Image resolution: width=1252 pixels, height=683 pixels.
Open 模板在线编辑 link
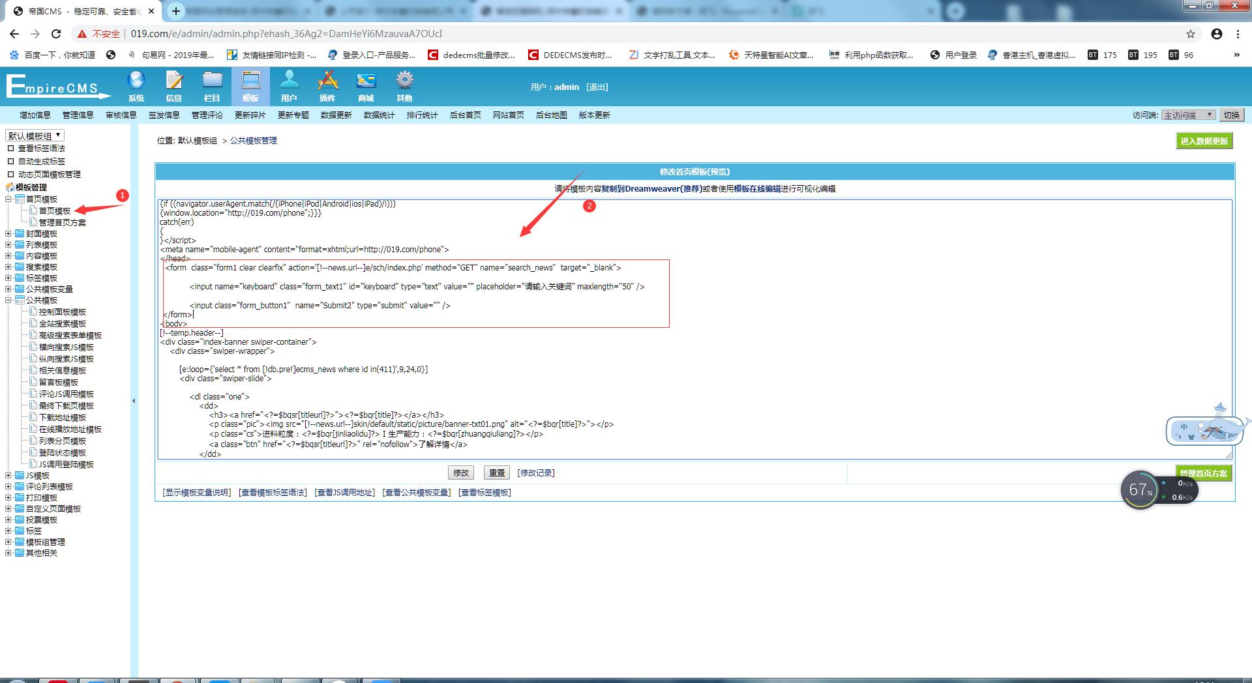pyautogui.click(x=757, y=189)
